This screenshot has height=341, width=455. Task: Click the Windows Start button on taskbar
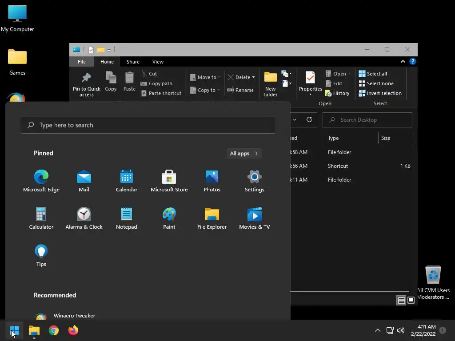coord(15,330)
